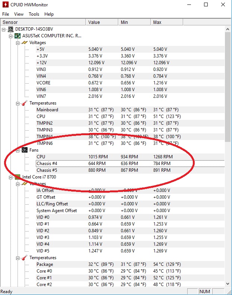Viewport: 232px width, 295px height.
Task: Open the Tools menu
Action: point(34,14)
